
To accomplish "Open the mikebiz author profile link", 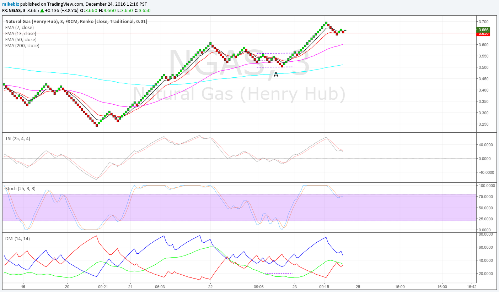I will pyautogui.click(x=11, y=4).
